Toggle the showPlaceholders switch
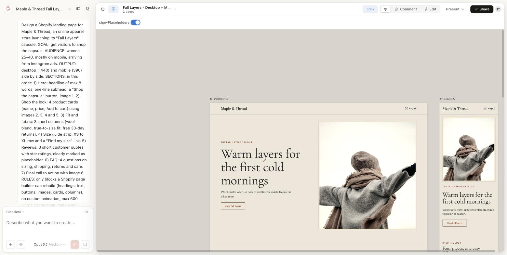 (x=135, y=22)
